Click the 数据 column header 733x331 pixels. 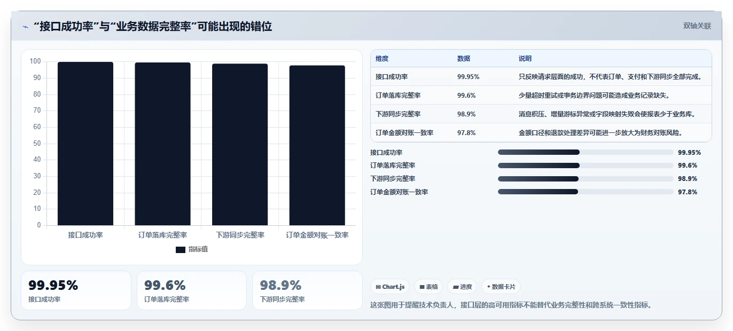coord(464,59)
